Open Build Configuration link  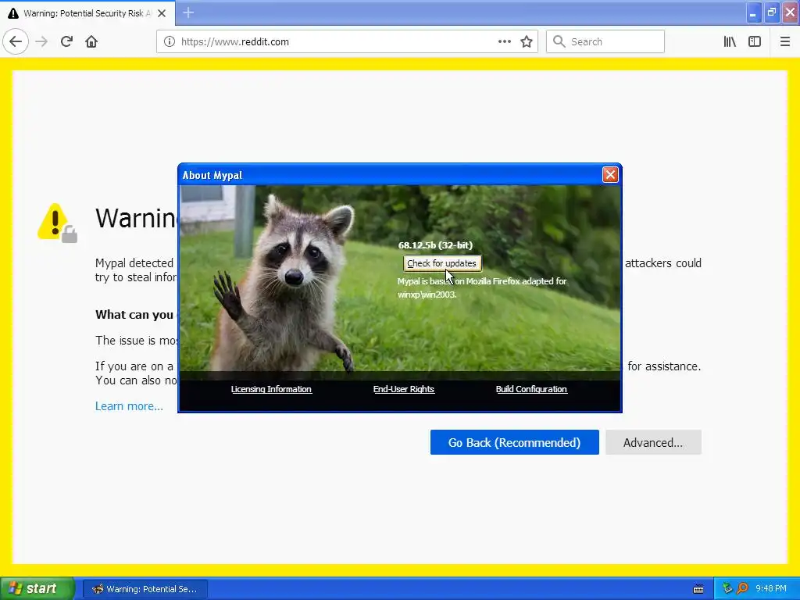(x=531, y=389)
